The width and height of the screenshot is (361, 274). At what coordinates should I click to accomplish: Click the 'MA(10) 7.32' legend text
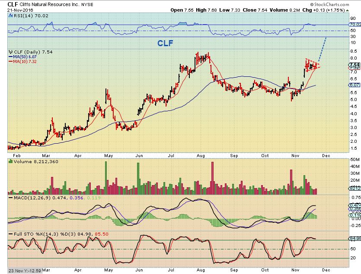click(25, 62)
